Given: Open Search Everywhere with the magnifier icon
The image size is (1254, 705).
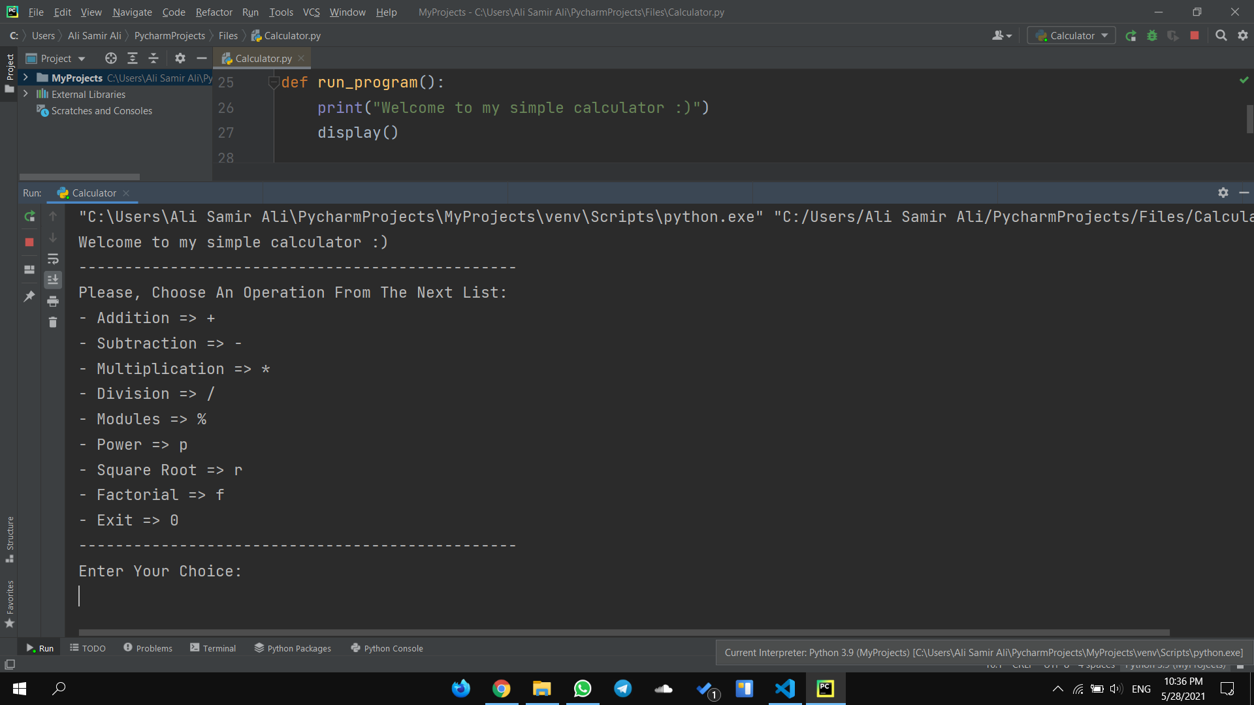Looking at the screenshot, I should pos(1221,35).
